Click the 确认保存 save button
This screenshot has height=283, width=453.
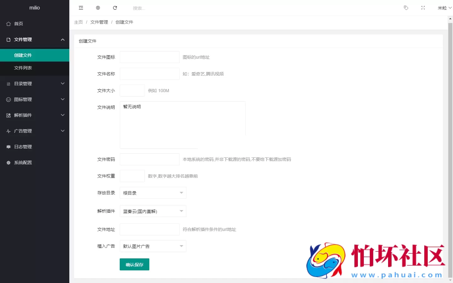pyautogui.click(x=134, y=264)
